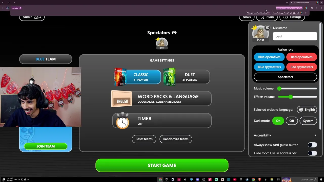Click the Classic Codenames box art
Image resolution: width=324 pixels, height=182 pixels.
pos(120,77)
